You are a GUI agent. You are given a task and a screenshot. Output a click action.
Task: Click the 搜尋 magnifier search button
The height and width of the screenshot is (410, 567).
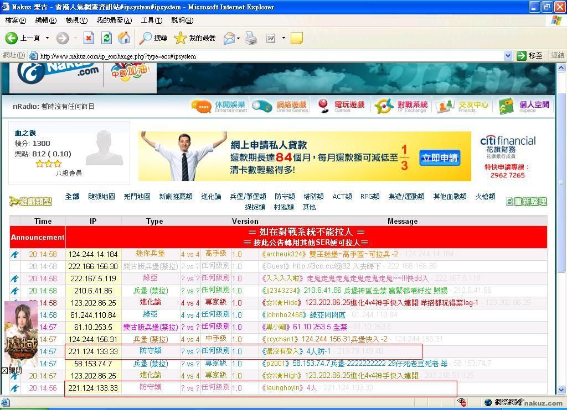pos(153,38)
